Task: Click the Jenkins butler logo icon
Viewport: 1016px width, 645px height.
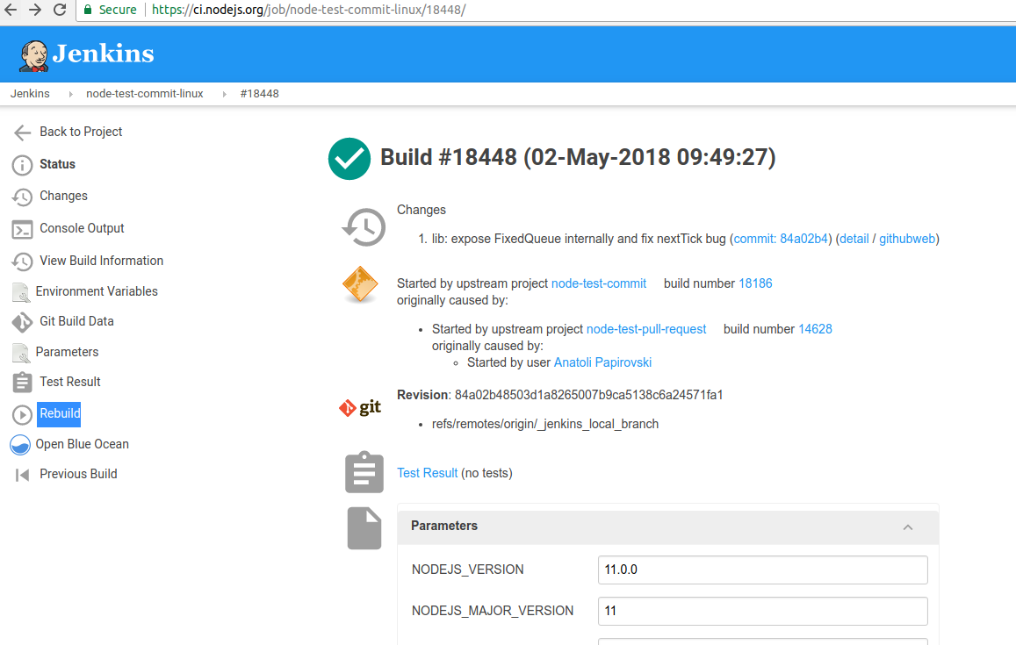Action: tap(33, 55)
